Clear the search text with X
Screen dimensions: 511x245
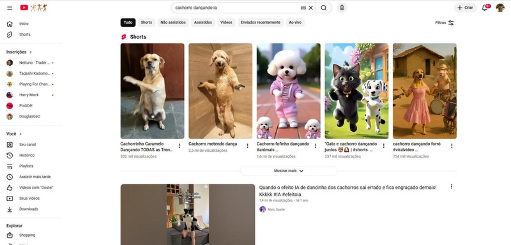point(310,8)
